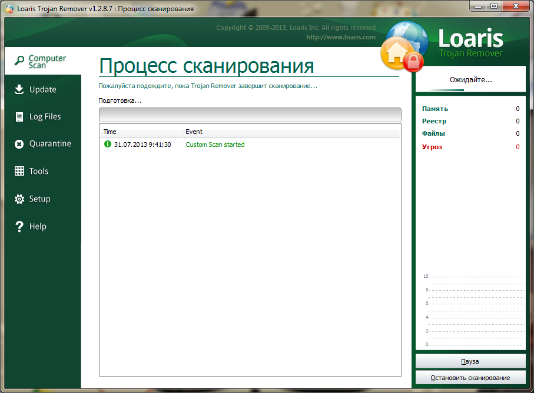Click the red Угроз counter label

432,147
